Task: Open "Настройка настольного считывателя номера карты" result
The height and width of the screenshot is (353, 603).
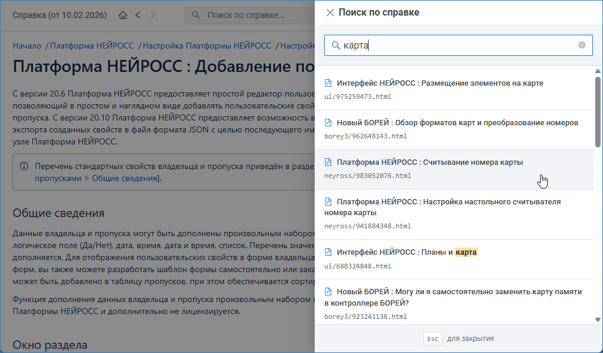Action: [448, 202]
